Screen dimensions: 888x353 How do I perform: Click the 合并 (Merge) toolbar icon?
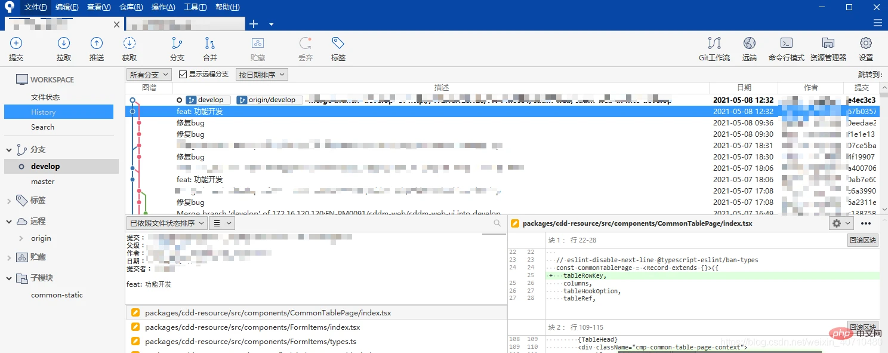pos(209,44)
